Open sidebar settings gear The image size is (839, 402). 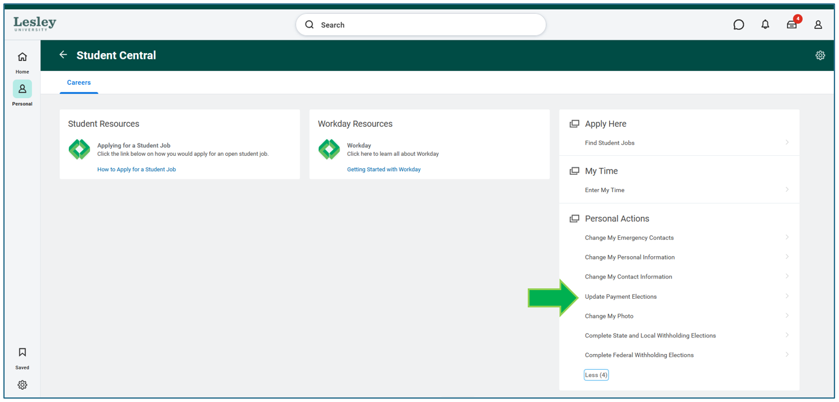coord(22,385)
